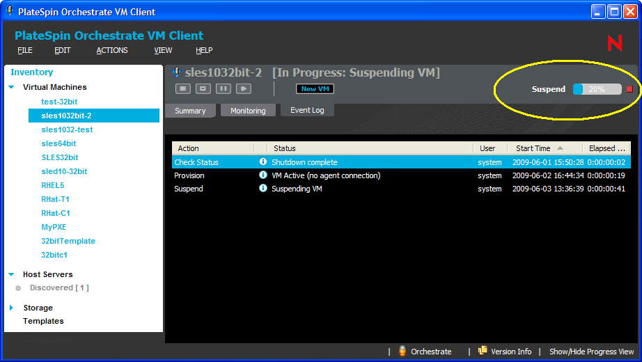
Task: Open the Actions menu
Action: (x=112, y=50)
